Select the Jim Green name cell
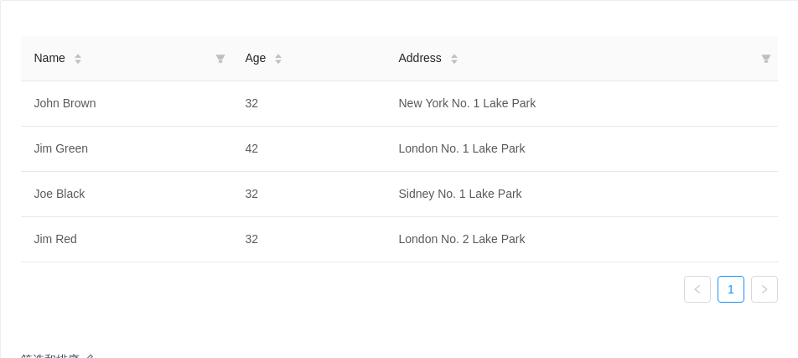 pyautogui.click(x=61, y=148)
